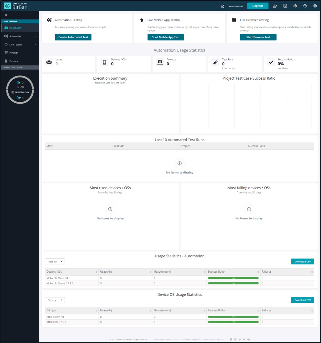This screenshot has height=343, width=321.
Task: Toggle the Secure Tunnel Off indicator
Action: point(236,6)
